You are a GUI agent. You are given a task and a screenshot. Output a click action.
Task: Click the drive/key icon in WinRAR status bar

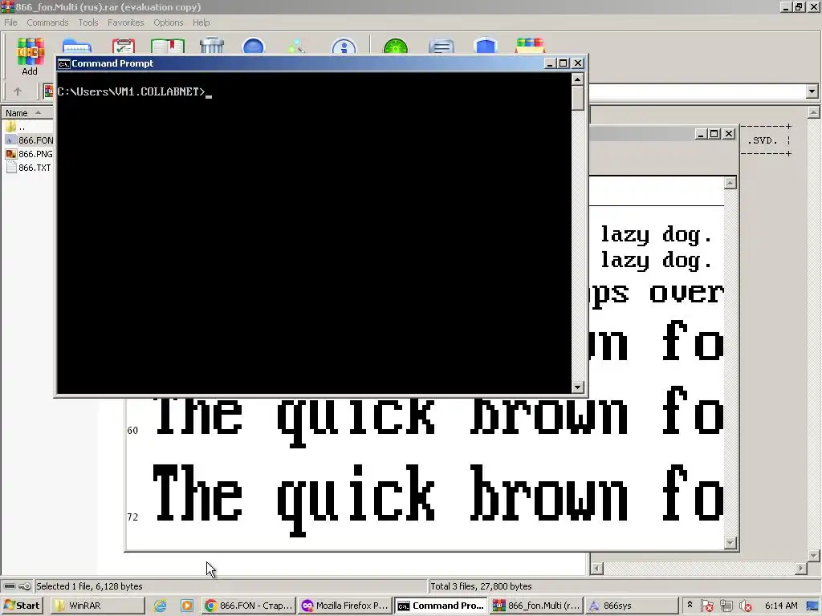point(17,586)
